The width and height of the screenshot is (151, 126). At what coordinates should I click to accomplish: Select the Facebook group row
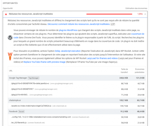coord(77,112)
